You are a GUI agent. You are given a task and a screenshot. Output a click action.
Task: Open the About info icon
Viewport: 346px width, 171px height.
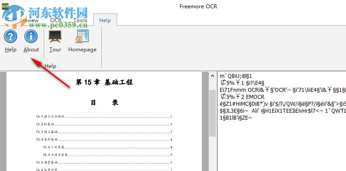point(31,36)
